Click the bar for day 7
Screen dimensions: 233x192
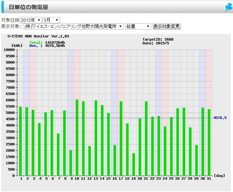pos(58,155)
